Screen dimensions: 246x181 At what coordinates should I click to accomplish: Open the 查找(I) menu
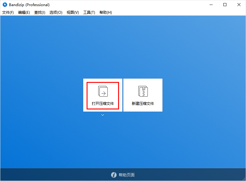click(40, 13)
